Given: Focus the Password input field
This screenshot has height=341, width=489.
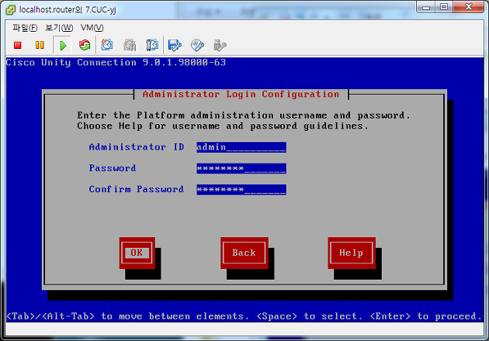Looking at the screenshot, I should coord(241,168).
